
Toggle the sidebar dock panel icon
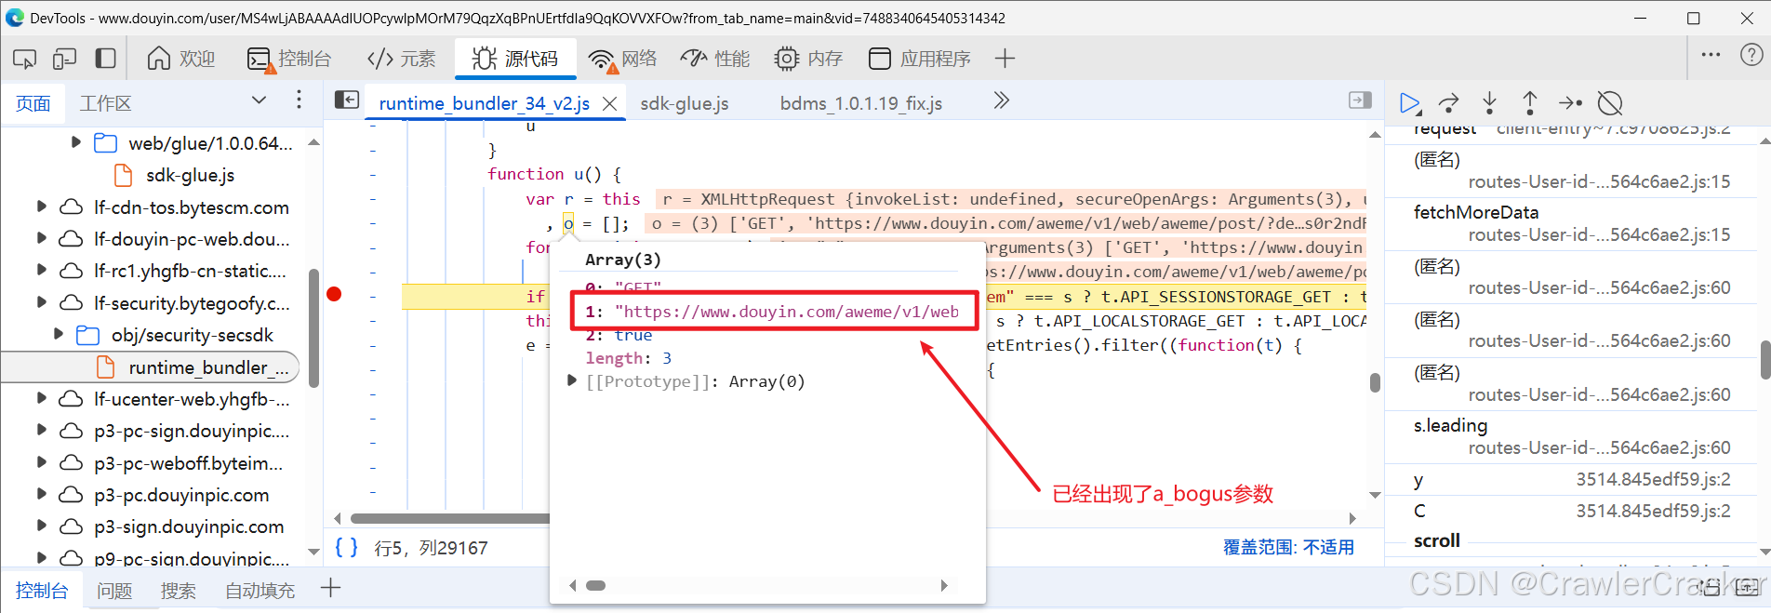[106, 59]
